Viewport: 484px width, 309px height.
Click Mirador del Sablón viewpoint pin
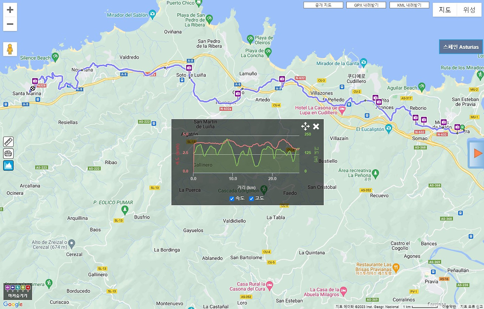click(152, 15)
